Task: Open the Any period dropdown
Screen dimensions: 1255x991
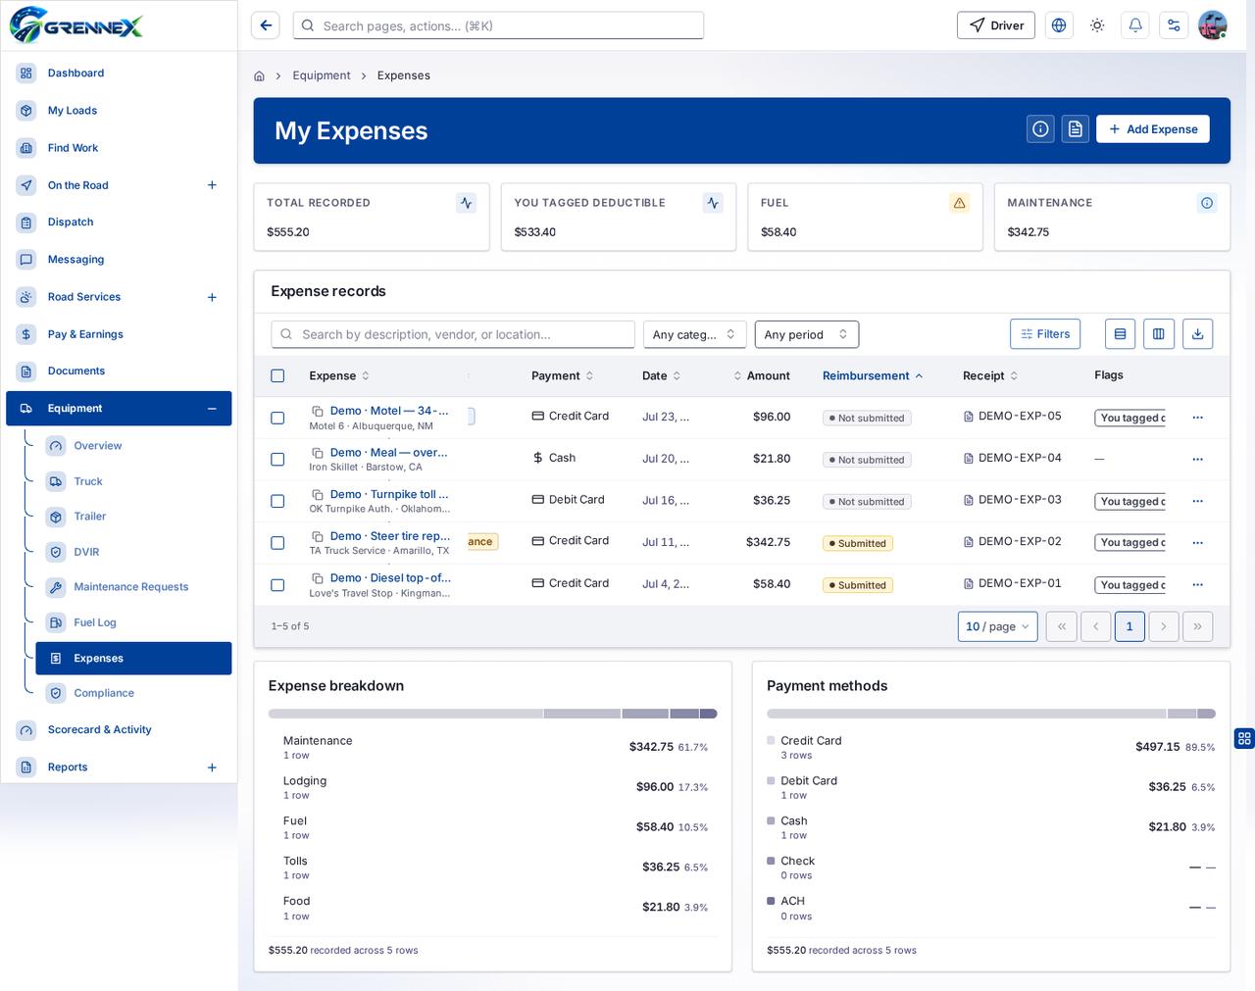Action: [x=806, y=334]
